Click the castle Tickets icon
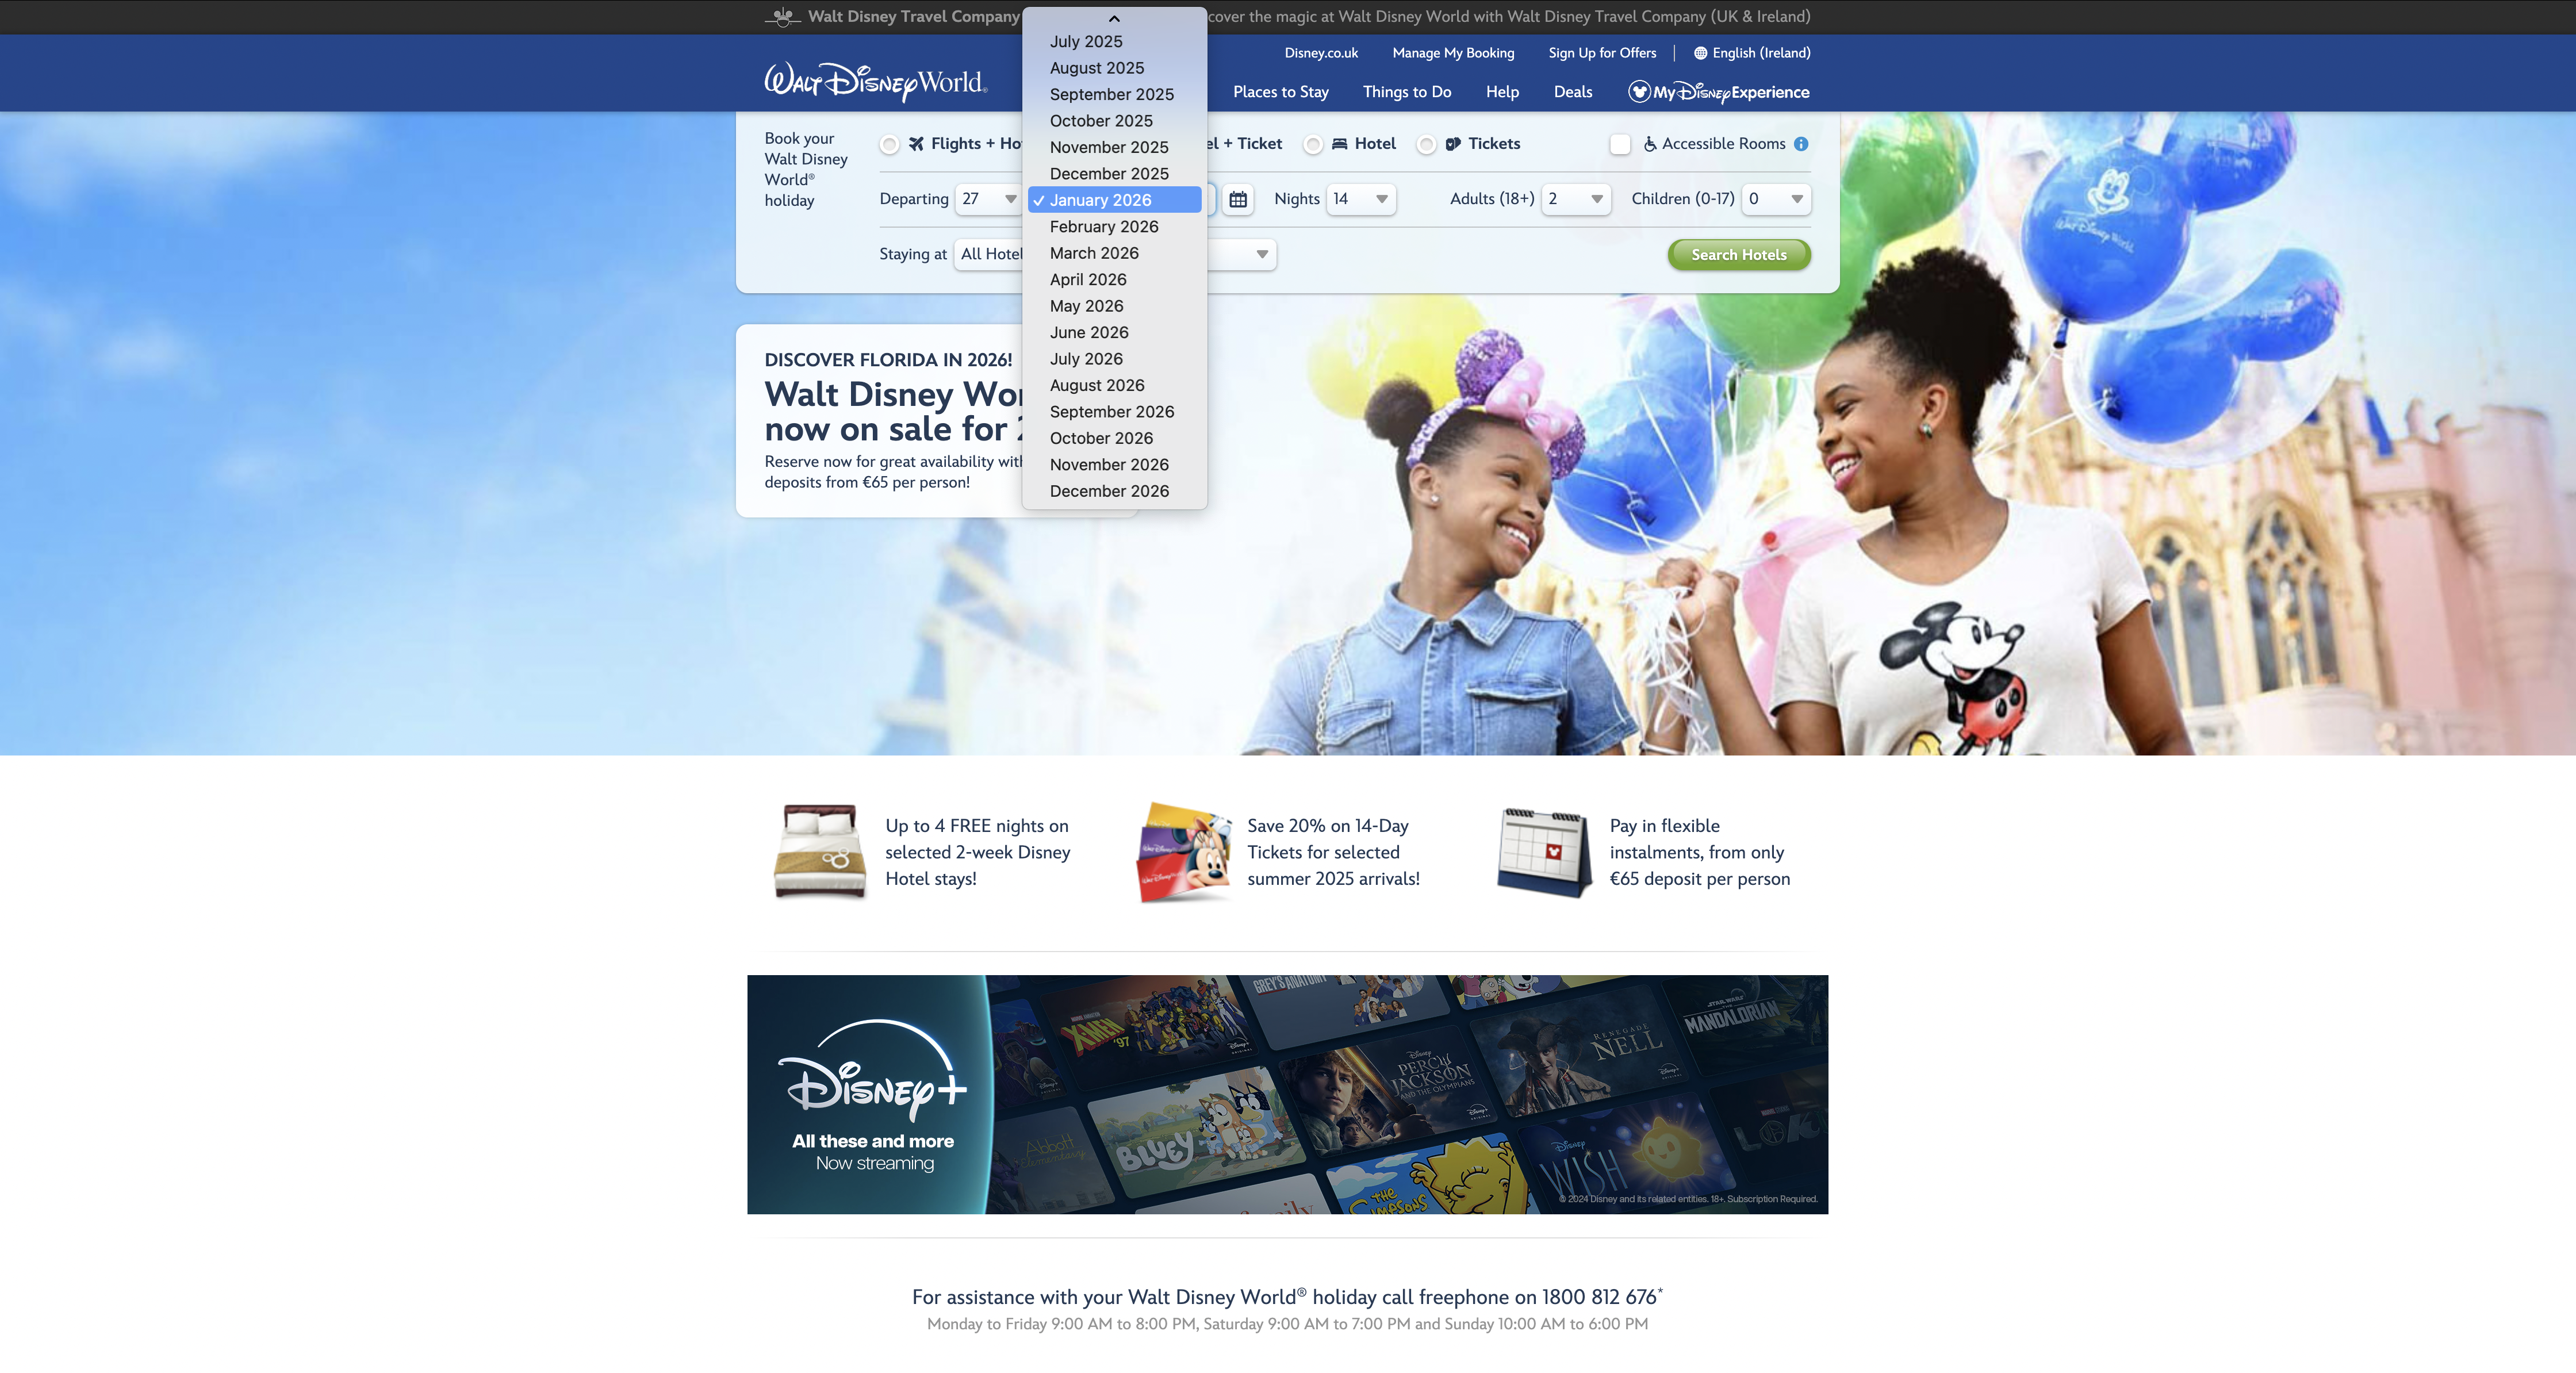Image resolution: width=2576 pixels, height=1373 pixels. point(1453,144)
